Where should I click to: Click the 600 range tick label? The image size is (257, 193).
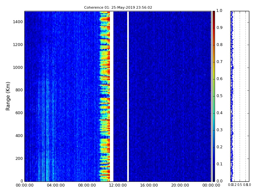point(19,113)
